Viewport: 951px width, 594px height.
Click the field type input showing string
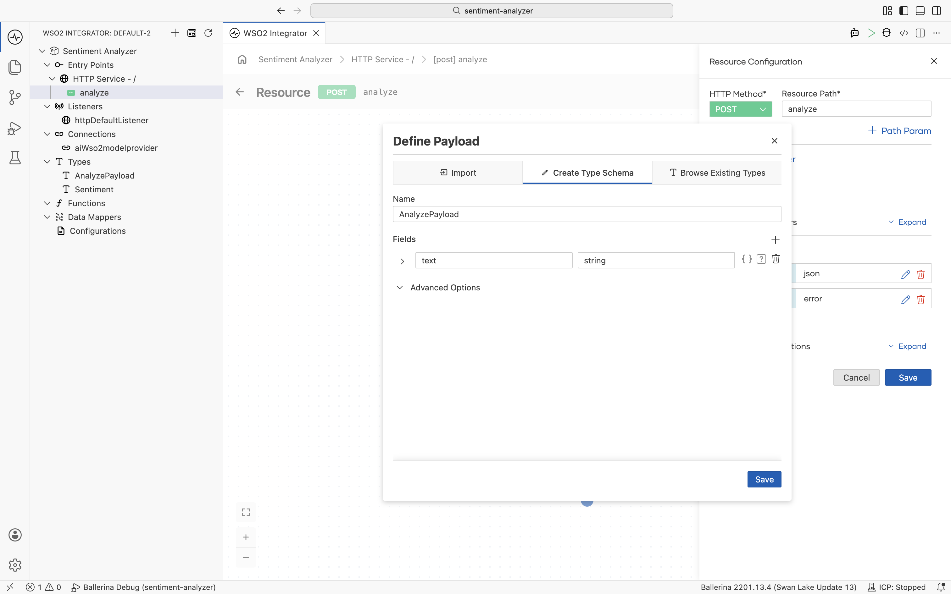[656, 261]
